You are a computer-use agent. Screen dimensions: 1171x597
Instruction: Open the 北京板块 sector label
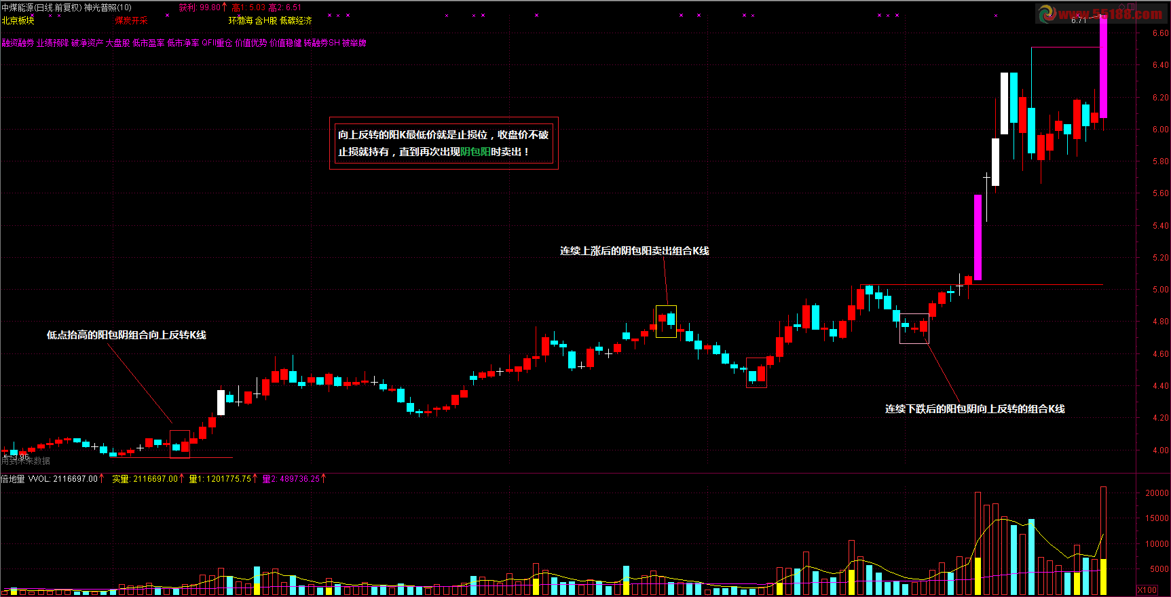(18, 20)
